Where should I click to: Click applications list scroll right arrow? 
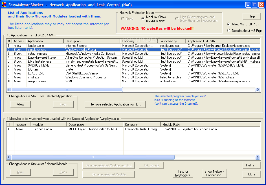click(x=258, y=89)
